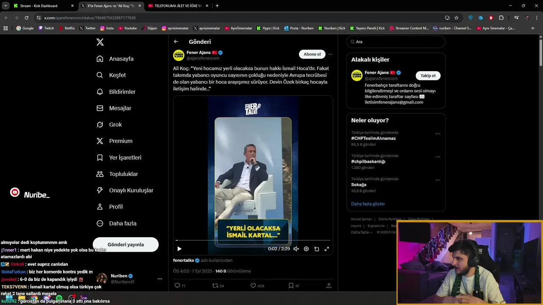543x305 pixels.
Task: Enter video fullscreen mode
Action: (327, 249)
